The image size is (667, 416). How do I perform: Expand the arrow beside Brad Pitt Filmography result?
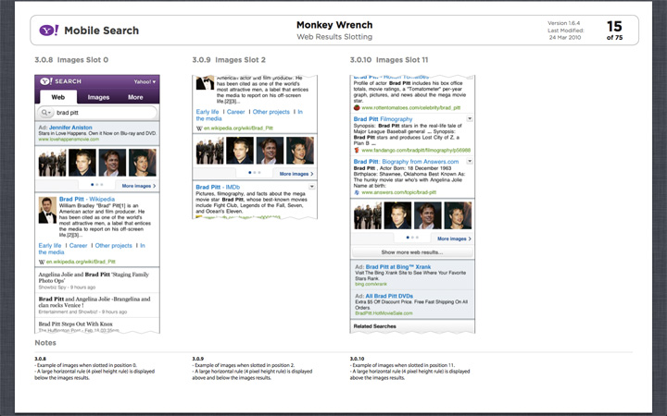pos(471,119)
